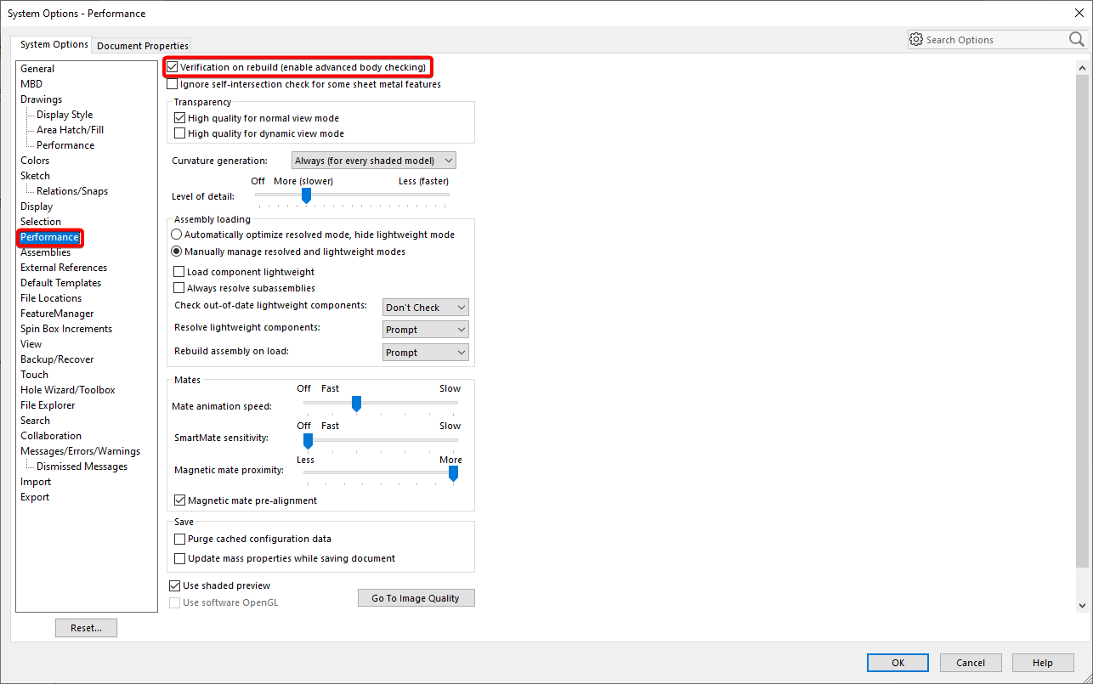This screenshot has width=1093, height=684.
Task: Select Touch category
Action: (x=35, y=375)
